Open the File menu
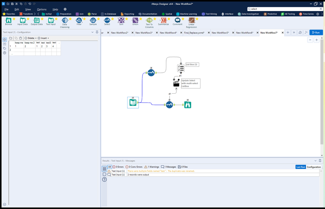 coord(7,9)
